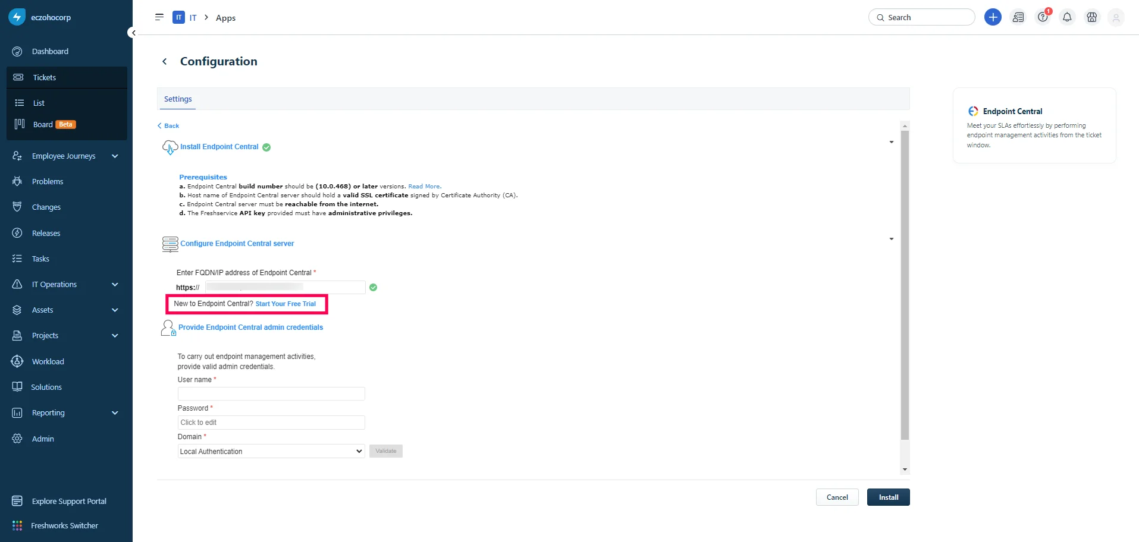Expand the Employee Journeys submenu
Image resolution: width=1139 pixels, height=542 pixels.
115,156
